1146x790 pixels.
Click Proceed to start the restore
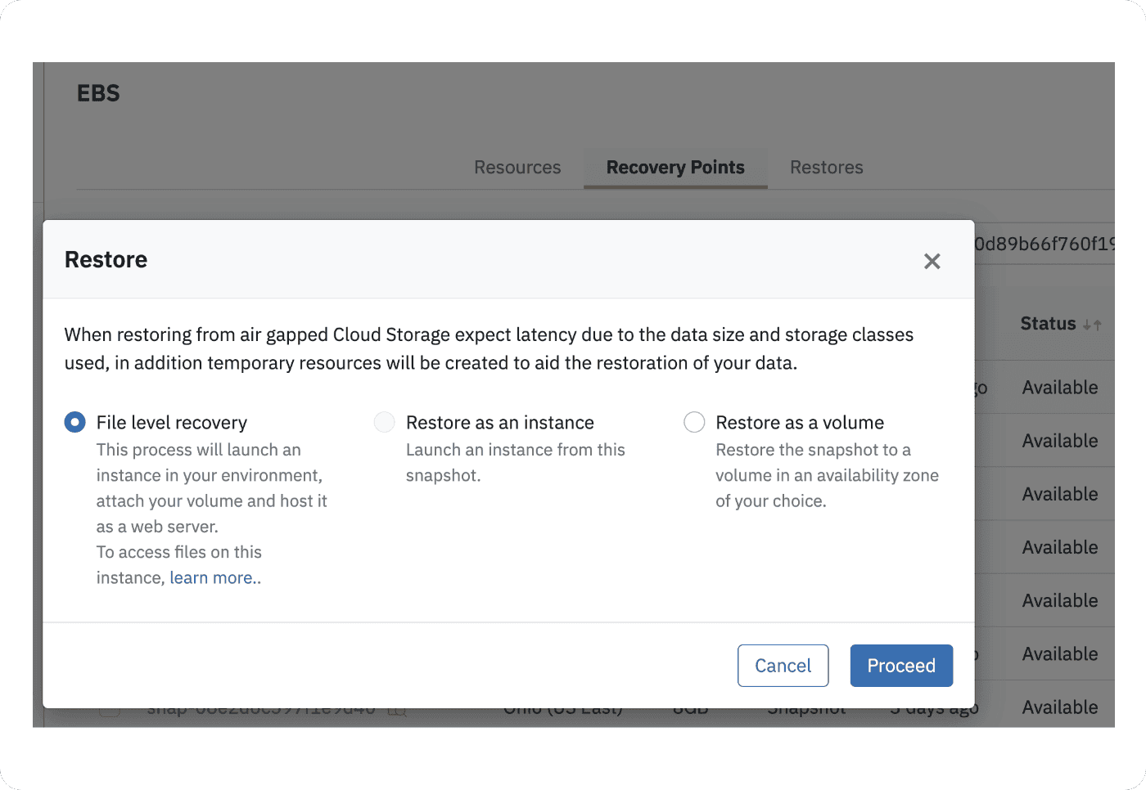(x=901, y=666)
